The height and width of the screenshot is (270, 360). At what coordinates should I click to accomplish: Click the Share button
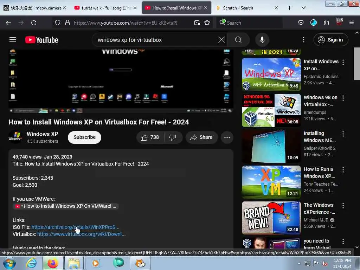[x=201, y=137]
